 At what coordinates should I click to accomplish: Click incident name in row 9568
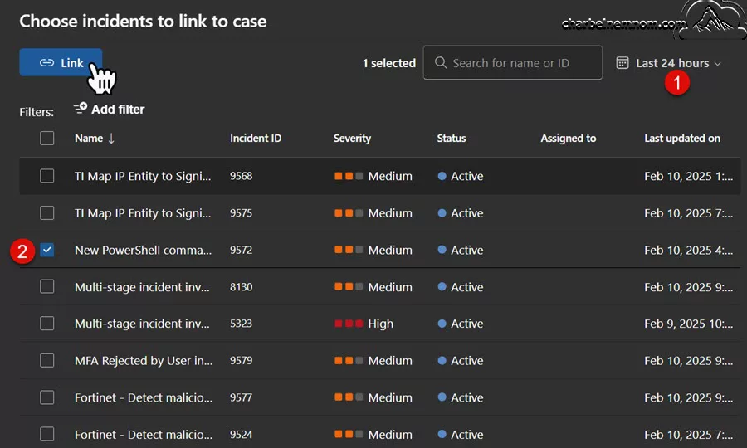click(x=143, y=176)
